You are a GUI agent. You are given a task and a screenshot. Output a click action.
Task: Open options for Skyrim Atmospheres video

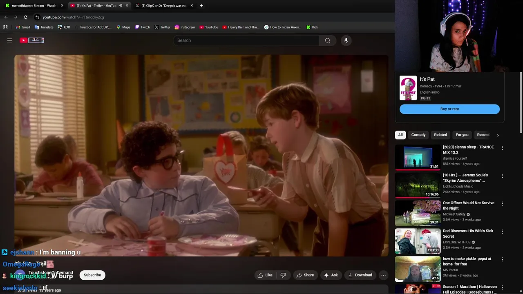(502, 176)
